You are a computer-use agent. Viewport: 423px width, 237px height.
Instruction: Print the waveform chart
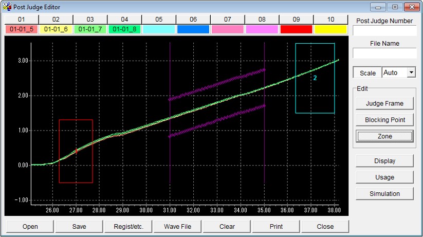point(276,226)
